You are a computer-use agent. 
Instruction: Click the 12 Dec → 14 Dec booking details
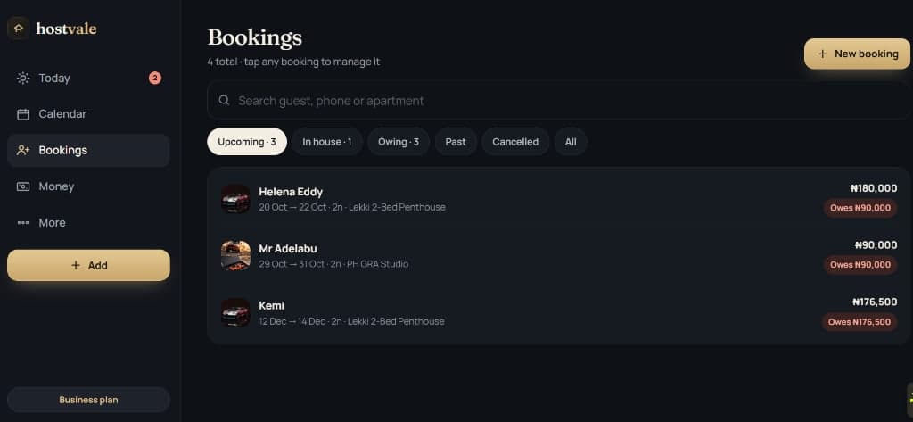coord(351,321)
